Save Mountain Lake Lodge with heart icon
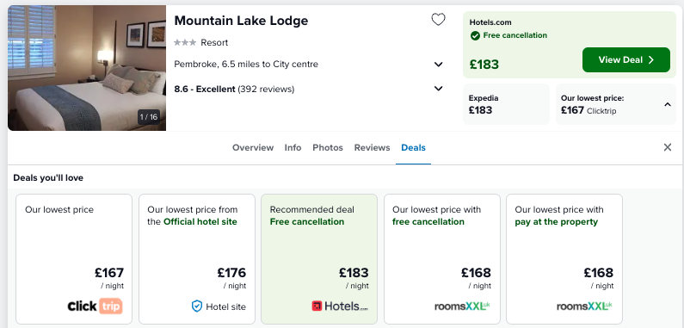This screenshot has height=328, width=684. coord(438,19)
